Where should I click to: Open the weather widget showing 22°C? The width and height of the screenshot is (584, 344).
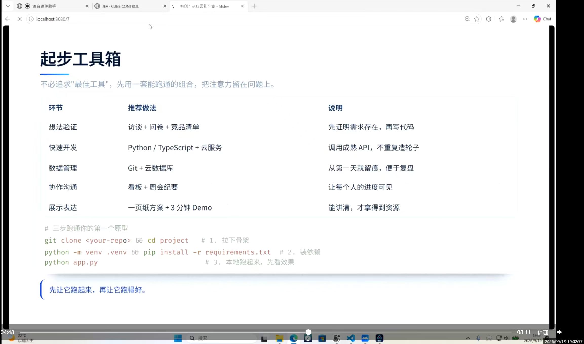tap(21, 338)
